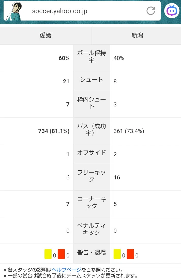Tap the browser reload icon
Image resolution: width=181 pixels, height=279 pixels.
151,11
